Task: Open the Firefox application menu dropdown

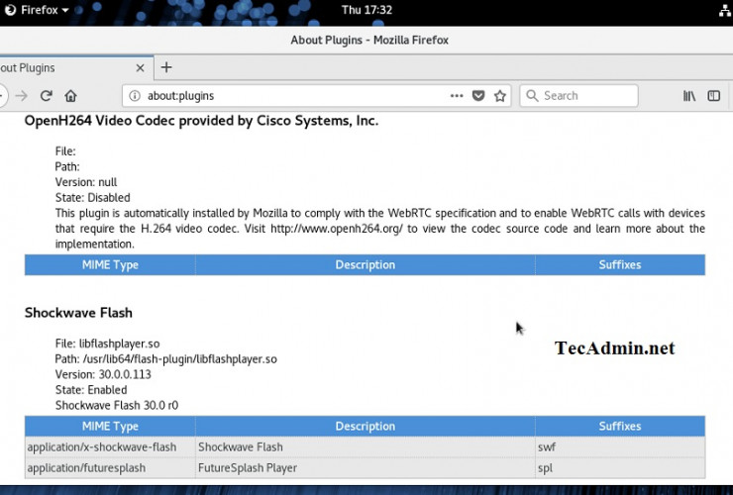Action: (45, 10)
